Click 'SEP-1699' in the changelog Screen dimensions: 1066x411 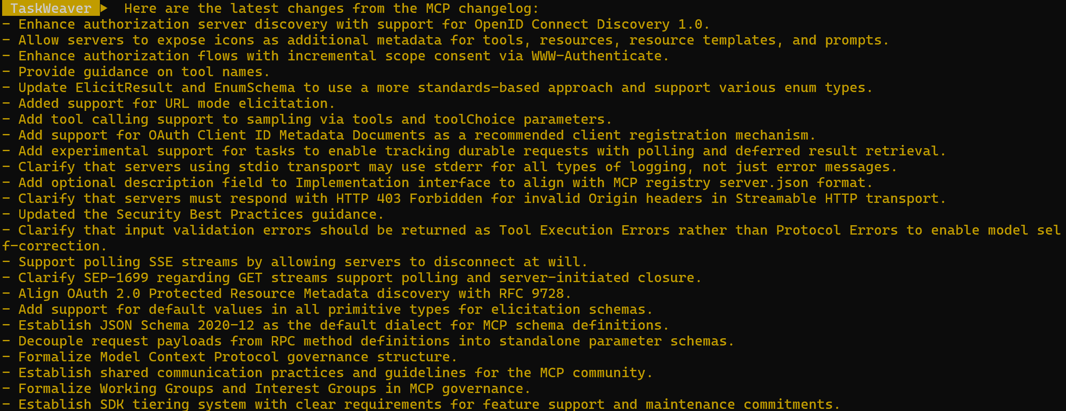click(x=116, y=278)
